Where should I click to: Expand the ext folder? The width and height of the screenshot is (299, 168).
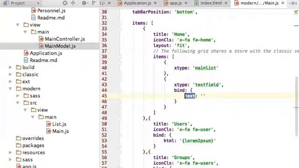(x=10, y=82)
